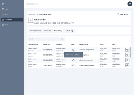Click alert icon in lowest pressure row
Image resolution: width=134 pixels, height=95 pixels.
click(73, 65)
